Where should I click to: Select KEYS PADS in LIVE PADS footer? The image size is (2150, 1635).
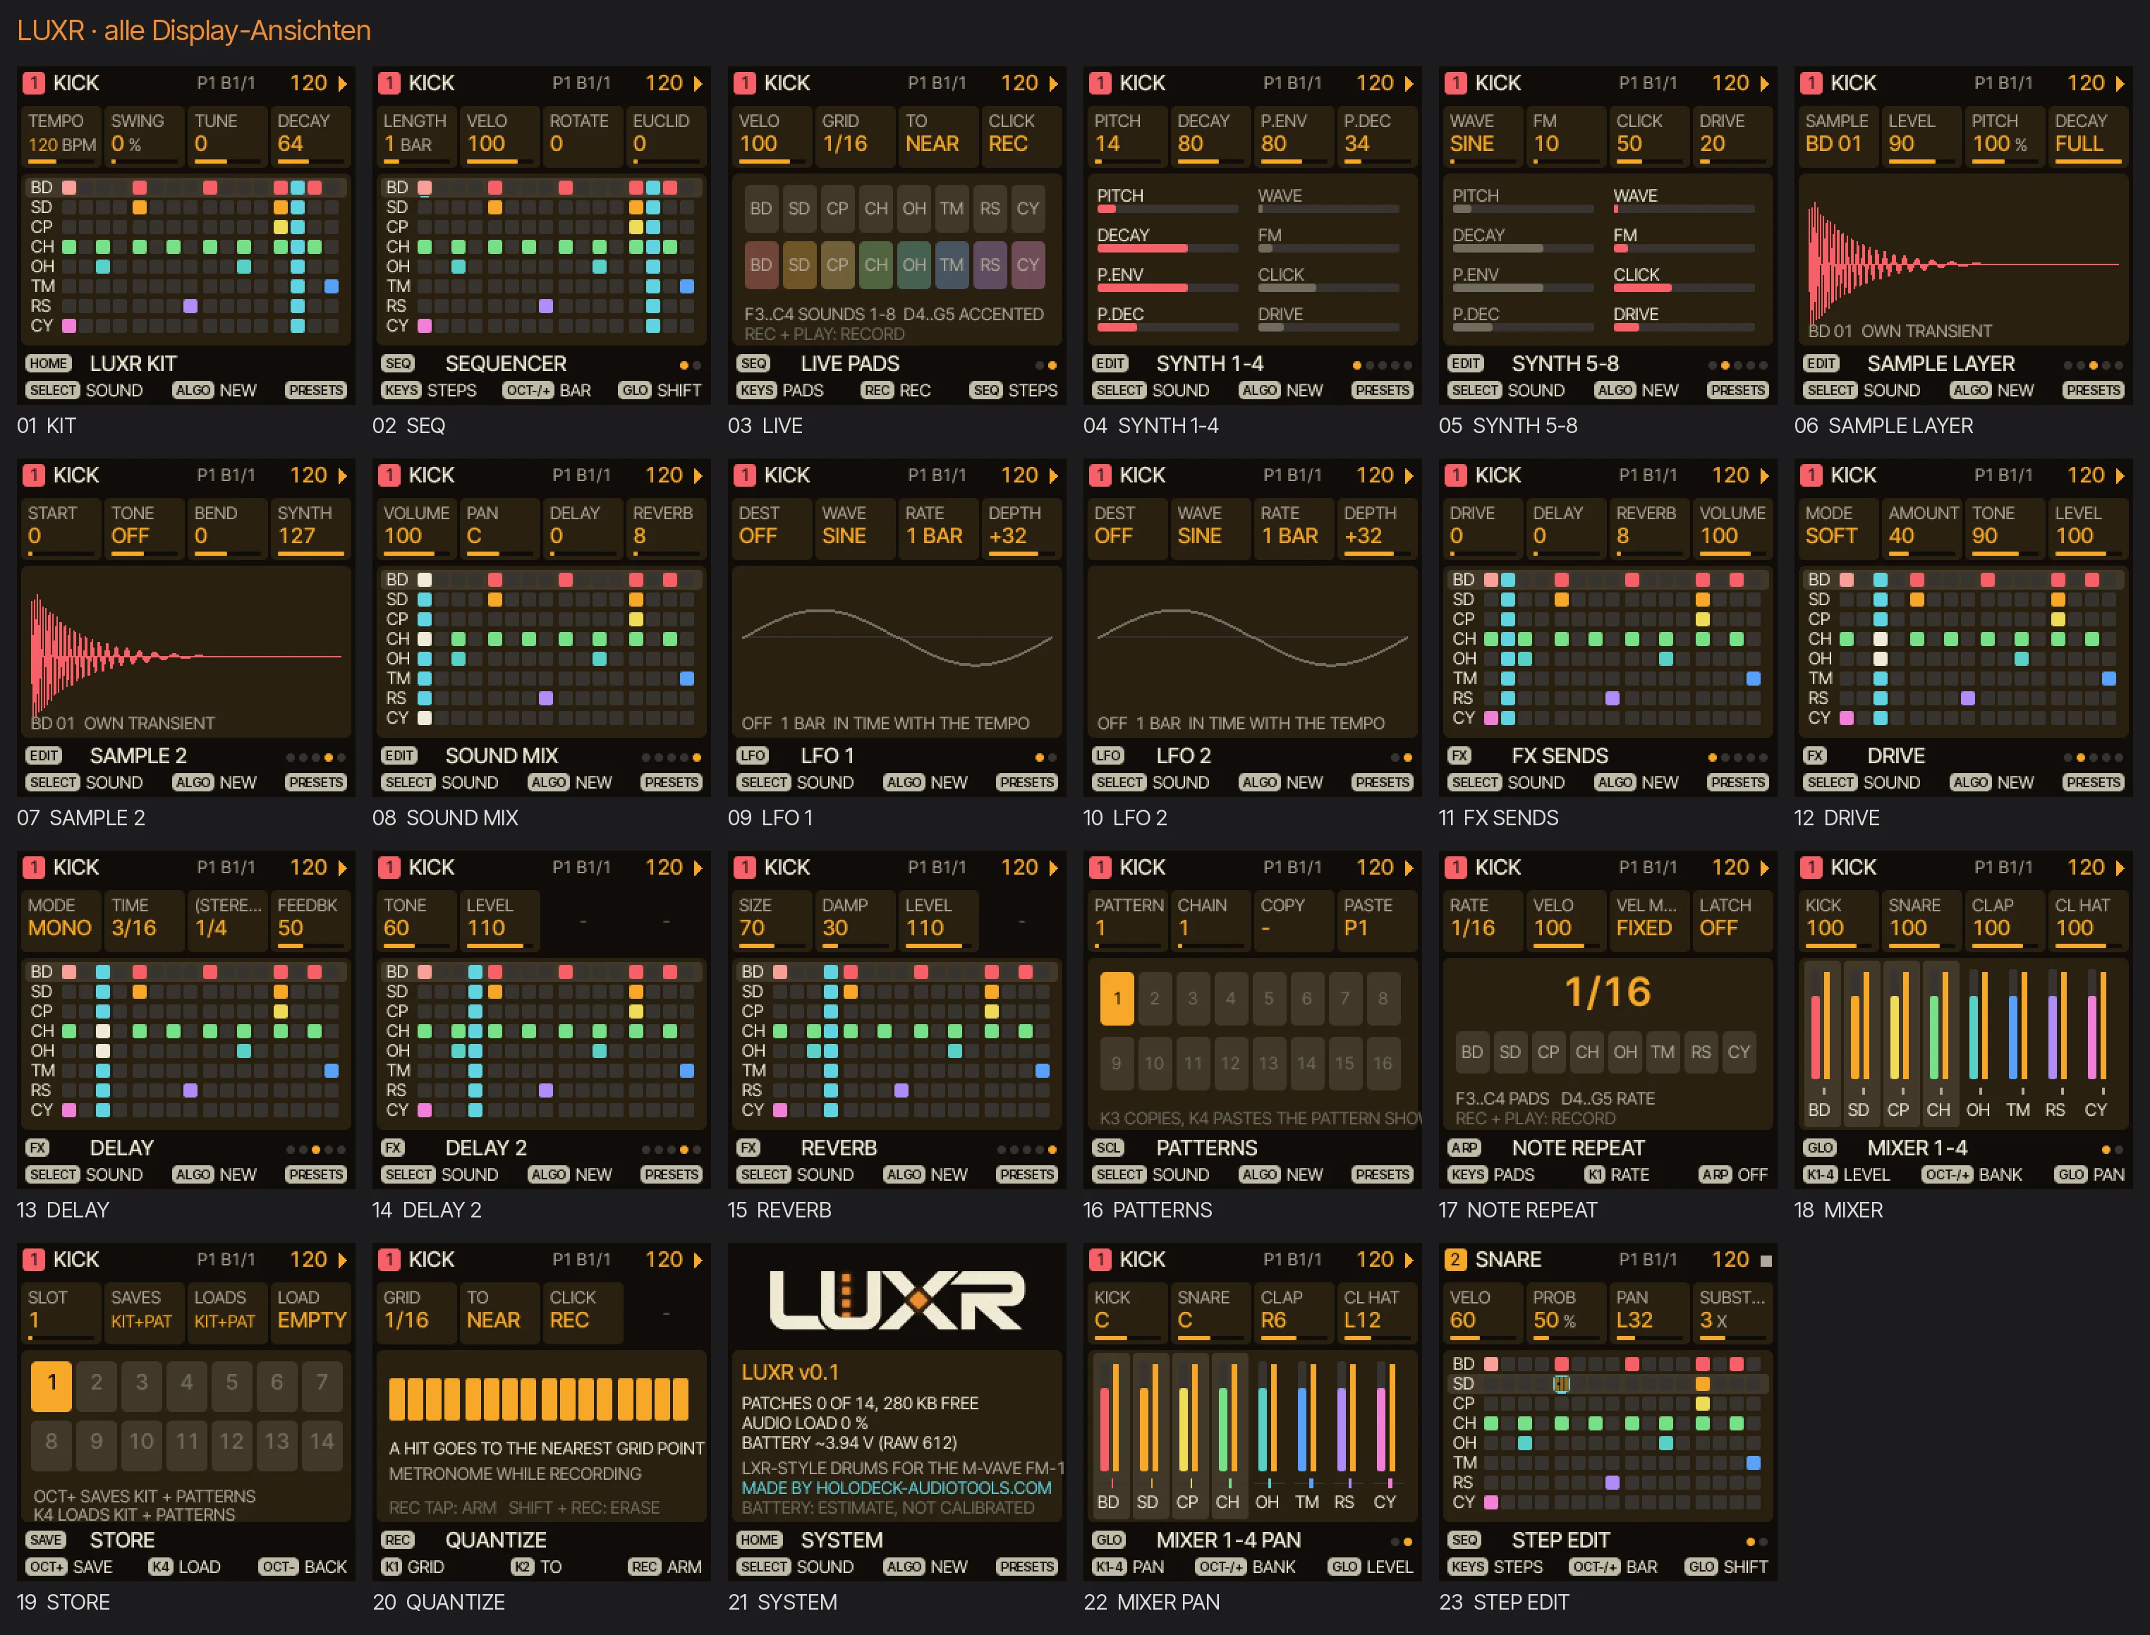coord(781,391)
